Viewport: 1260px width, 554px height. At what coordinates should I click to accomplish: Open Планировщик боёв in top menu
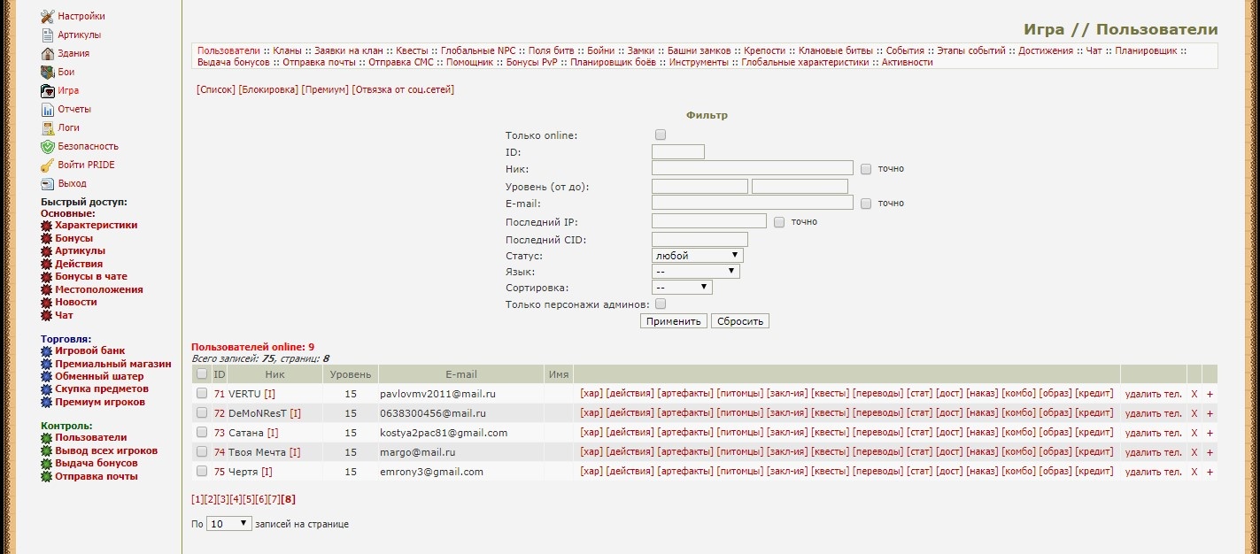click(x=614, y=63)
